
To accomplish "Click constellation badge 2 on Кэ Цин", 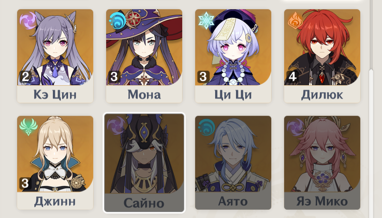I will [25, 77].
